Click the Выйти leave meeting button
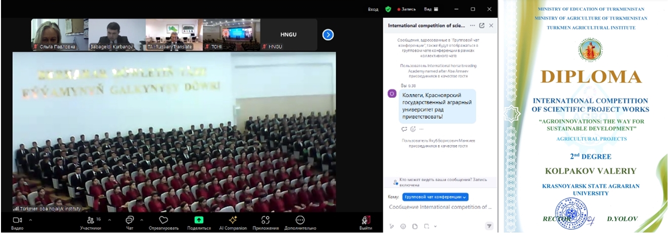 point(366,223)
